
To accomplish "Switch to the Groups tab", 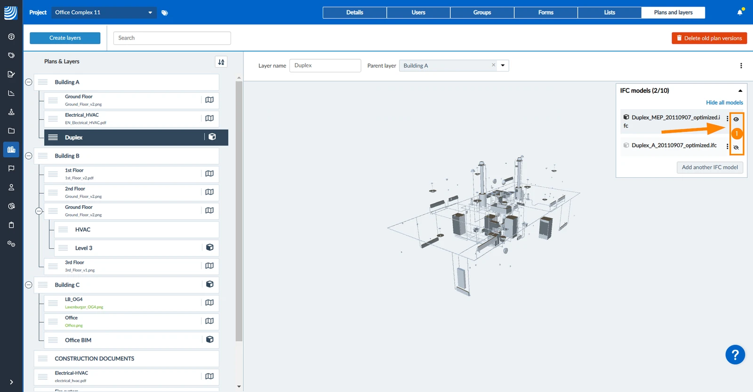I will click(x=482, y=13).
